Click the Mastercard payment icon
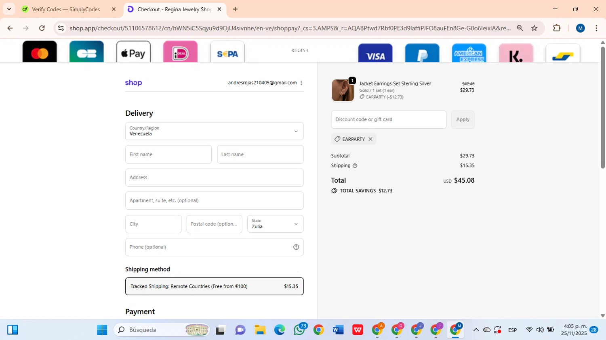 tap(40, 52)
